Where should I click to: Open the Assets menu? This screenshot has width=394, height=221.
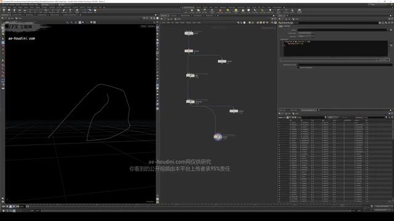coord(18,4)
